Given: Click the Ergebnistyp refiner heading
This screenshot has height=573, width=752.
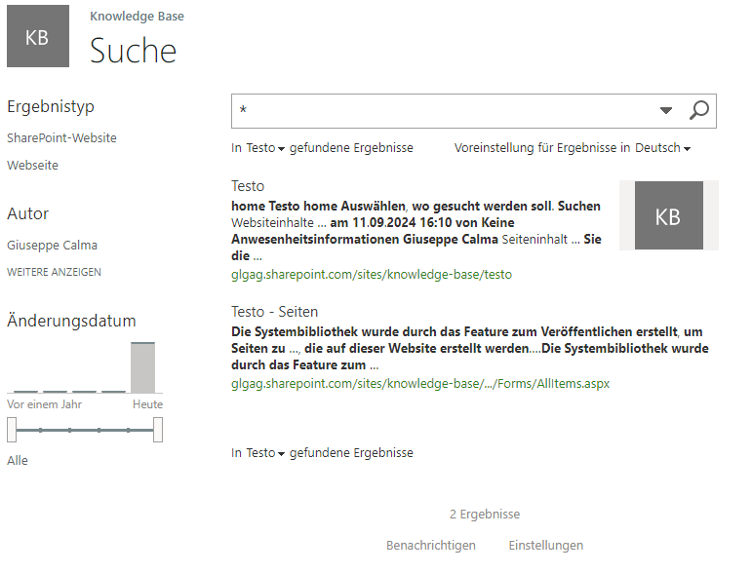Looking at the screenshot, I should point(51,106).
